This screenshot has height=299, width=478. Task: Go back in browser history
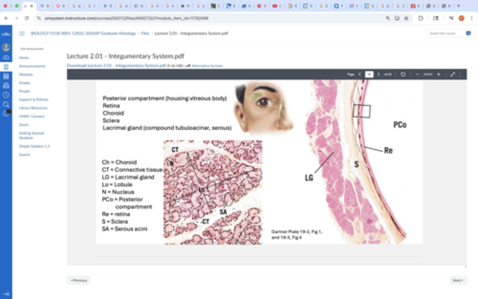click(6, 18)
